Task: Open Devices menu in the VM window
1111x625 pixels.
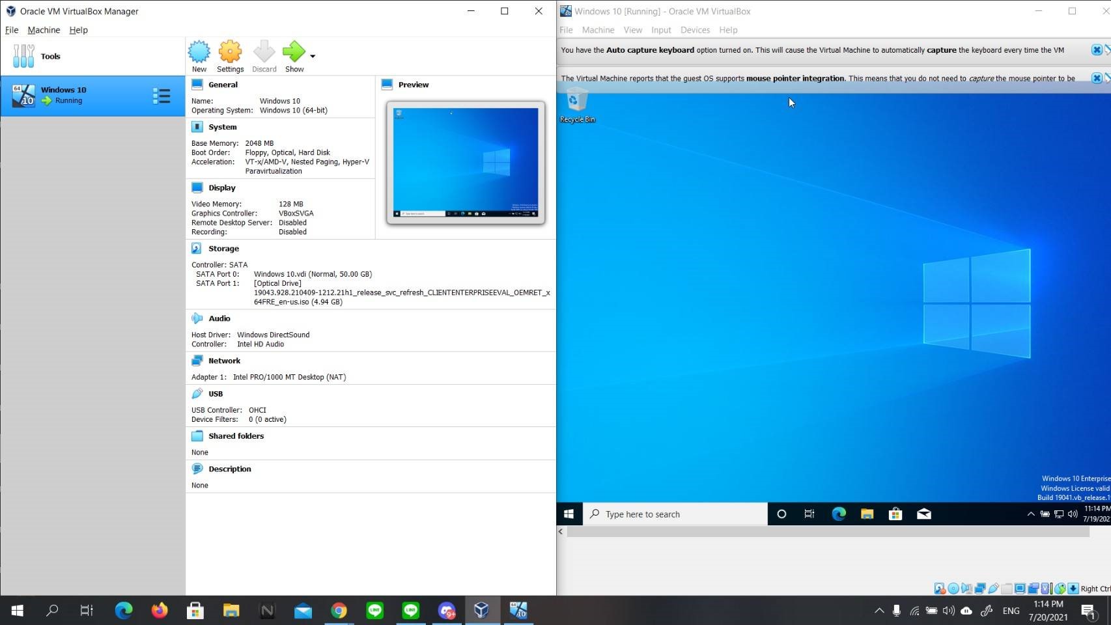Action: pos(695,30)
